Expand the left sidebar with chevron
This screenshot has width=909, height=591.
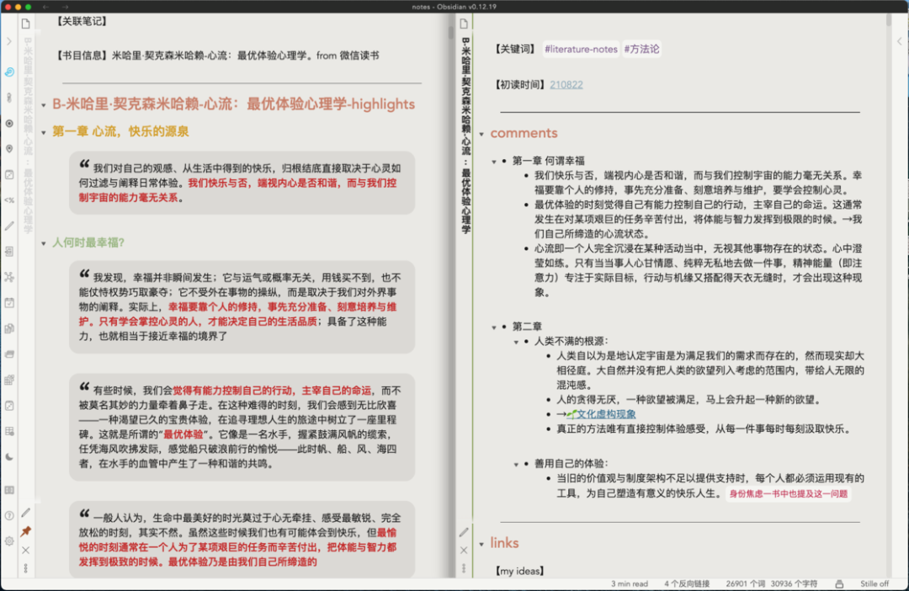click(8, 41)
